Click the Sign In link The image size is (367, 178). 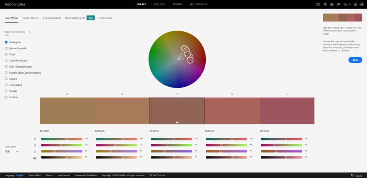347,4
